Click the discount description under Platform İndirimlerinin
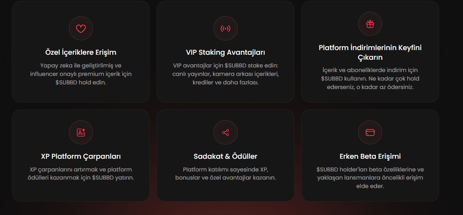 370,79
